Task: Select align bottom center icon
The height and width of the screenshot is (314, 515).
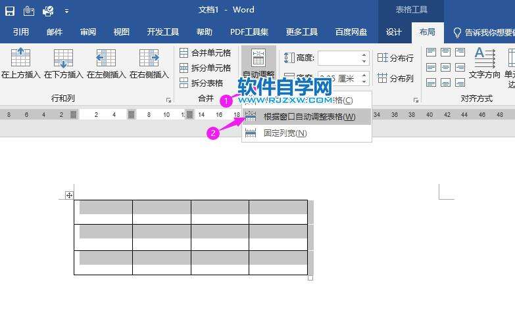Action: click(445, 82)
